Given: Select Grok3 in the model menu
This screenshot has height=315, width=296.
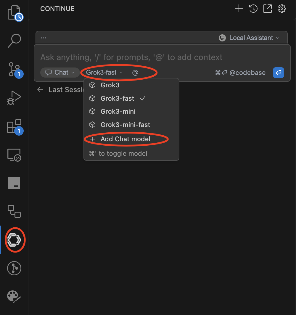Looking at the screenshot, I should coord(110,85).
